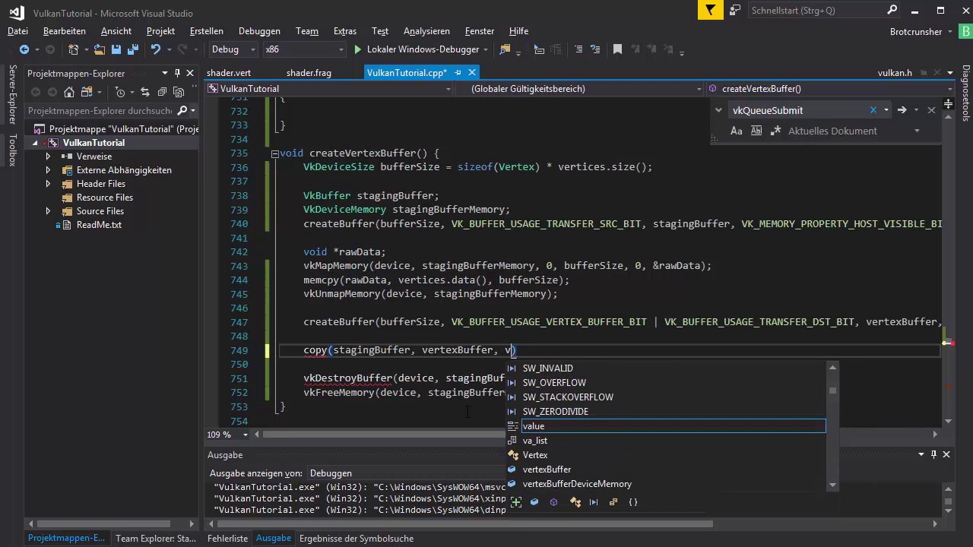The image size is (973, 547).
Task: Switch to the shader.frag tab
Action: click(x=309, y=73)
